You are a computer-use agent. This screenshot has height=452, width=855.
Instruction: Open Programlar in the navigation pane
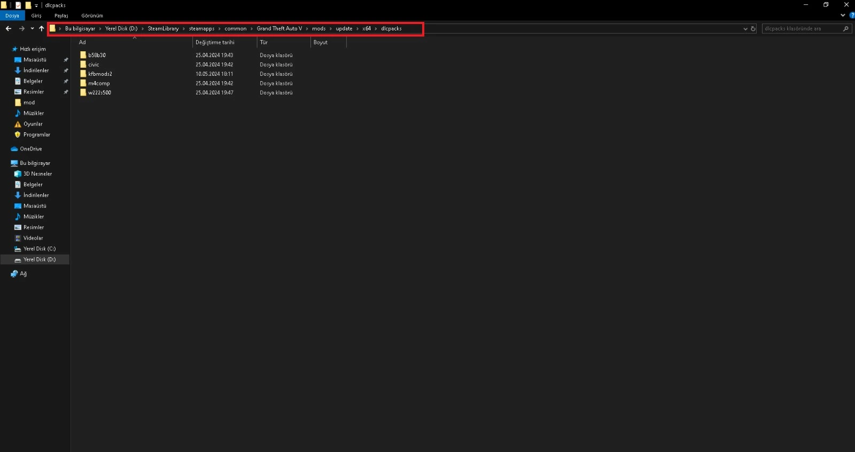tap(36, 134)
